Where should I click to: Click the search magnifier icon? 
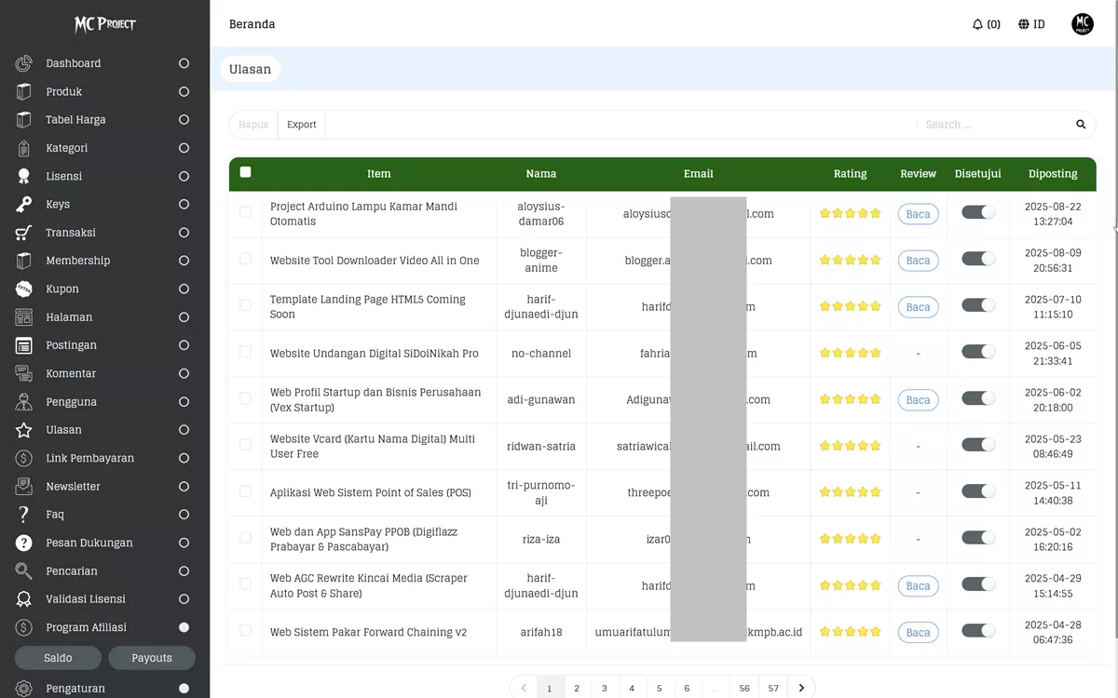pyautogui.click(x=1080, y=124)
